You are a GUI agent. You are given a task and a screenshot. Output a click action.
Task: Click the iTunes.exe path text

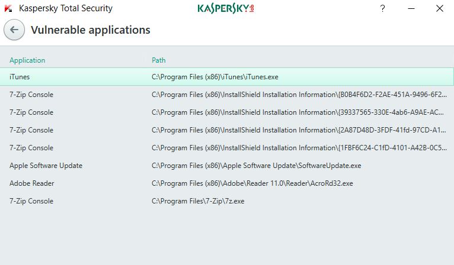215,77
